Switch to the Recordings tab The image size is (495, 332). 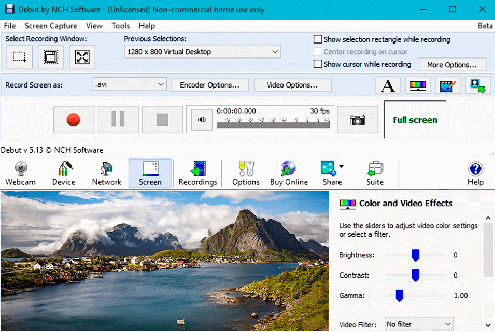tap(197, 172)
